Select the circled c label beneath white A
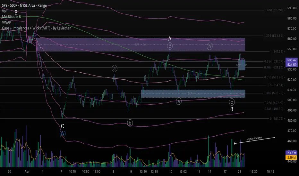This screenshot has height=176, width=299. click(170, 46)
